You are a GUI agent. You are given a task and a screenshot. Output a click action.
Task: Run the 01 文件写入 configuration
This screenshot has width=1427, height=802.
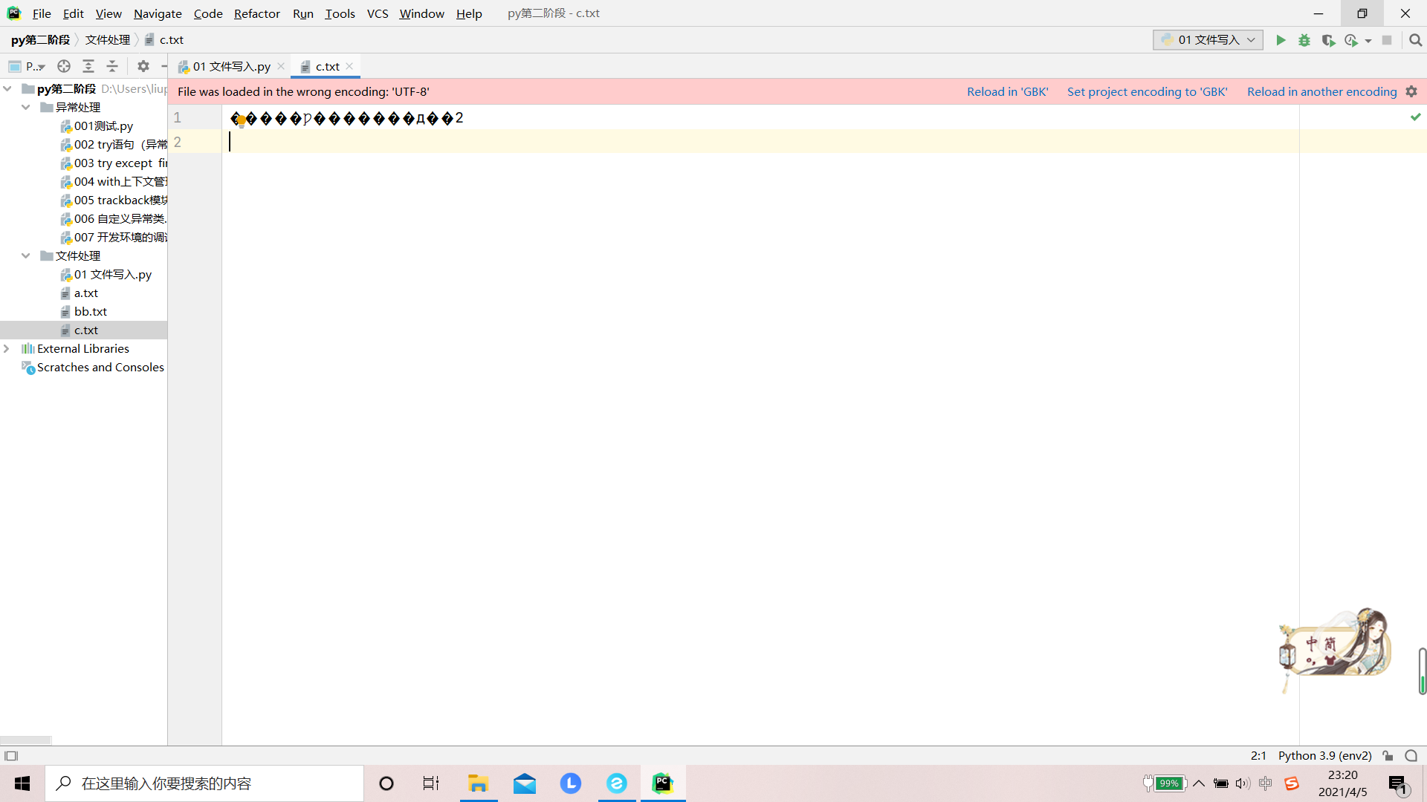[x=1281, y=40]
